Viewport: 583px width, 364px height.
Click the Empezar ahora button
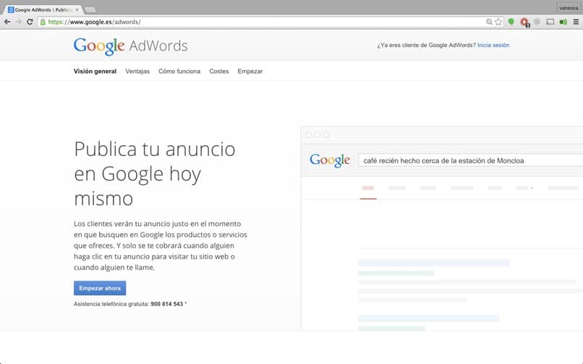click(100, 288)
